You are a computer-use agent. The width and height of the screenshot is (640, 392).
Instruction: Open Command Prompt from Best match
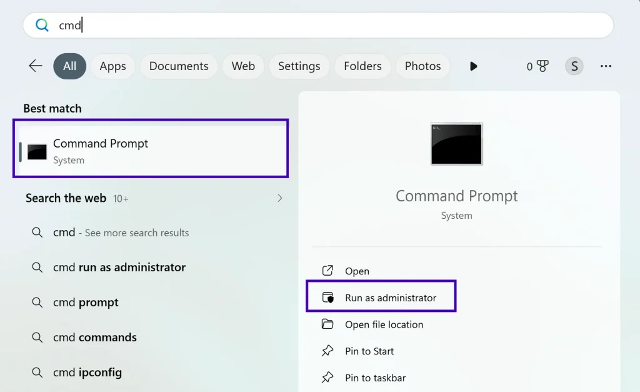(x=150, y=148)
